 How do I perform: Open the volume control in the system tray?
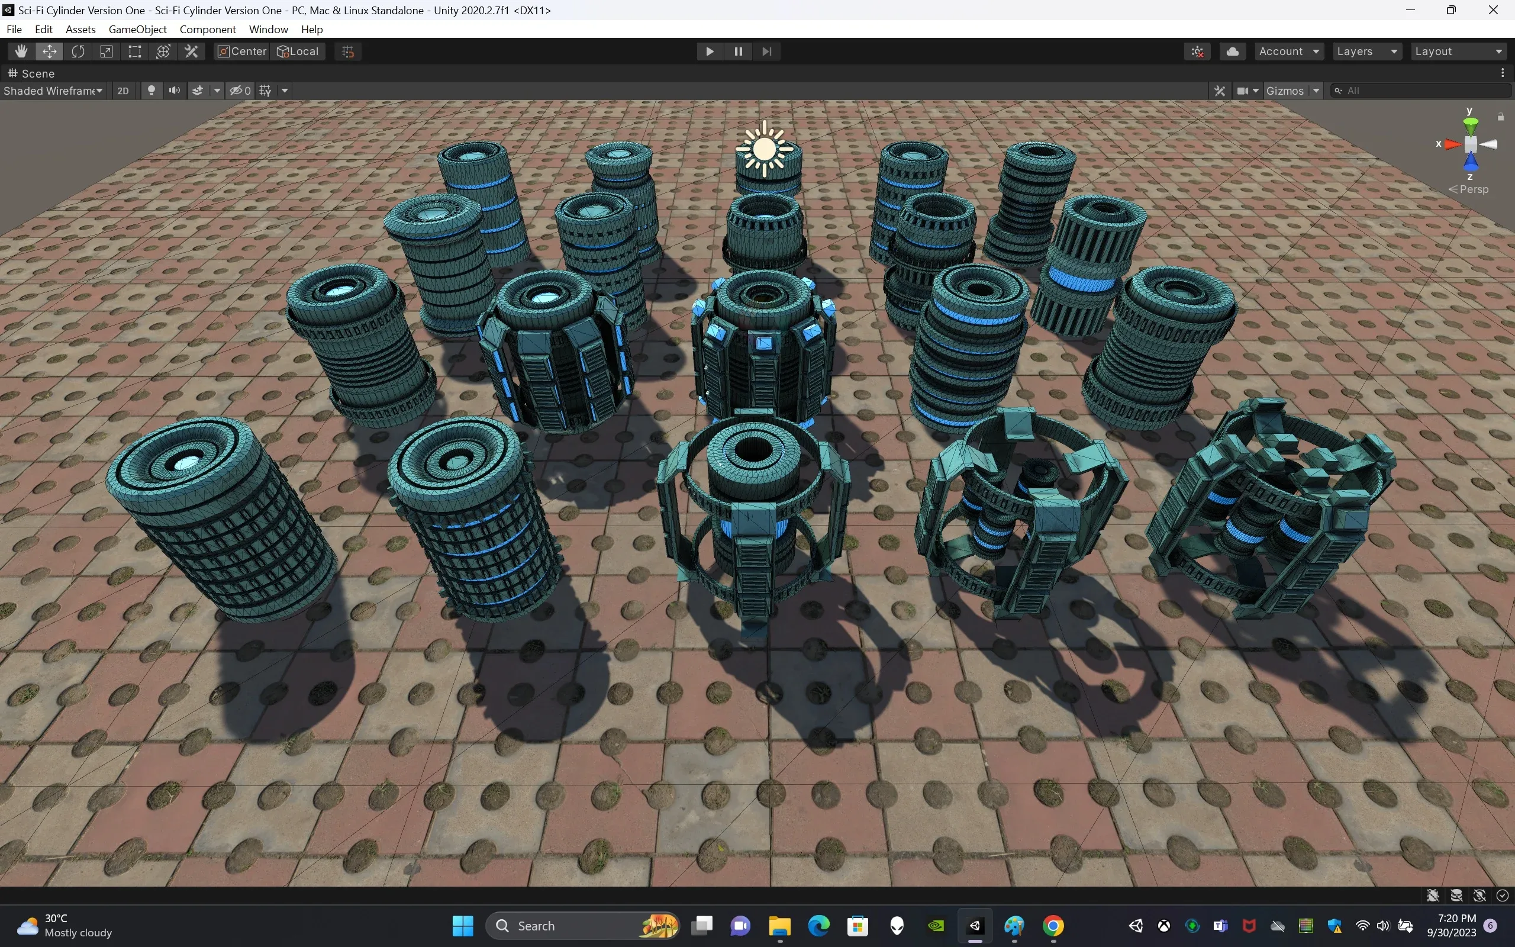1383,926
